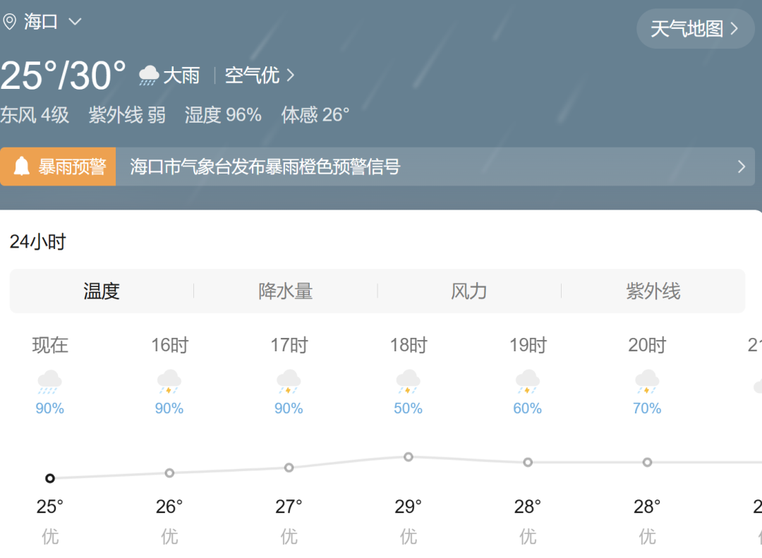
Task: Click the thunderstorm icon under 19时
Action: coord(528,382)
